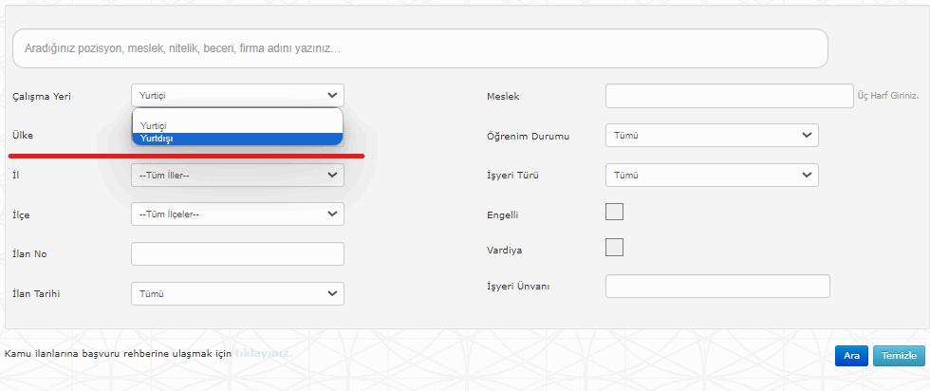This screenshot has height=391, width=930.
Task: Open the İşyeri Türü dropdown
Action: (711, 176)
